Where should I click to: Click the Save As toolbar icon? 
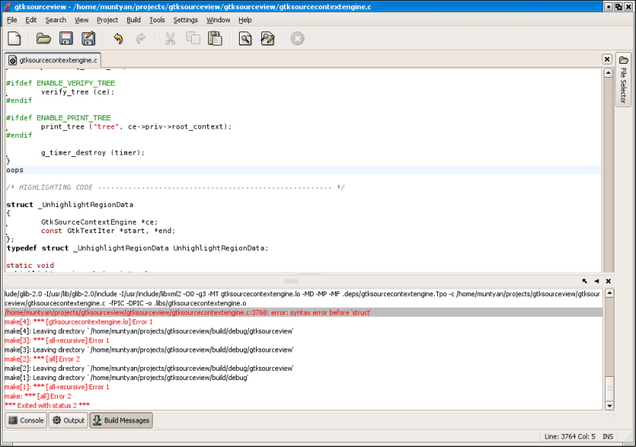pos(88,38)
